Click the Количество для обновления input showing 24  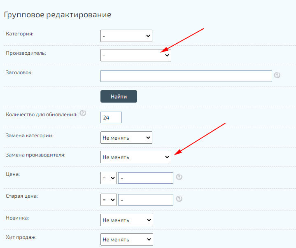coord(111,117)
